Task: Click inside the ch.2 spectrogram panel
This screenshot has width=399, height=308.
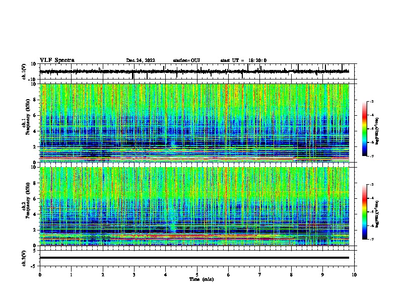Action: tap(194, 206)
